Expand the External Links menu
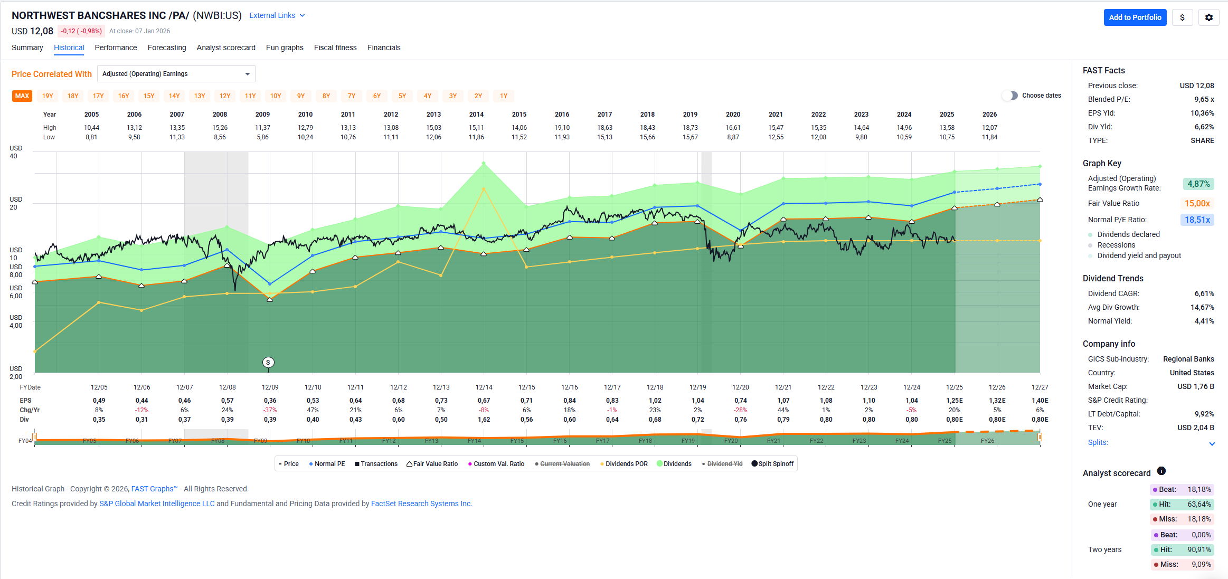The height and width of the screenshot is (579, 1228). pos(277,15)
